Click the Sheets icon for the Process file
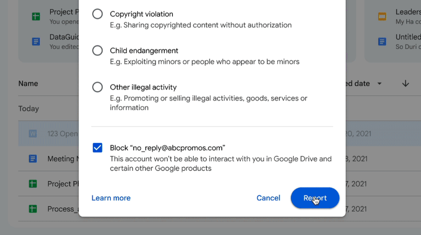This screenshot has width=421, height=235. 33,209
